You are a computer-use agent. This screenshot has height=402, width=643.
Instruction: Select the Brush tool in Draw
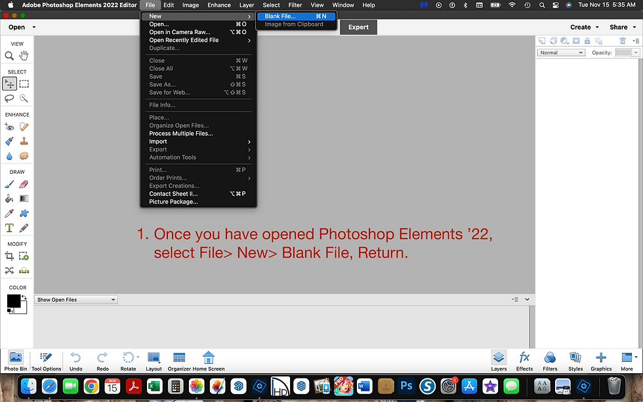(x=9, y=184)
